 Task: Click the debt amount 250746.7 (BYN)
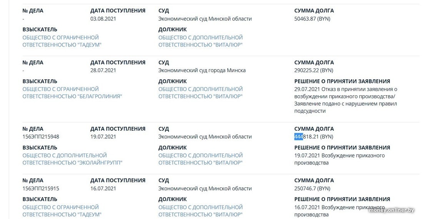(312, 188)
